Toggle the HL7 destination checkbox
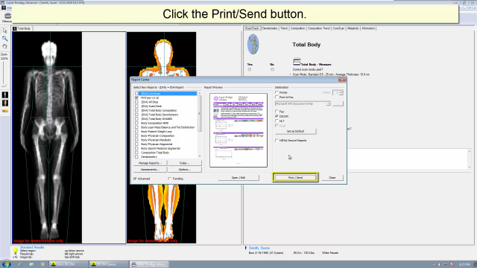Image resolution: width=477 pixels, height=268 pixels. coord(277,121)
